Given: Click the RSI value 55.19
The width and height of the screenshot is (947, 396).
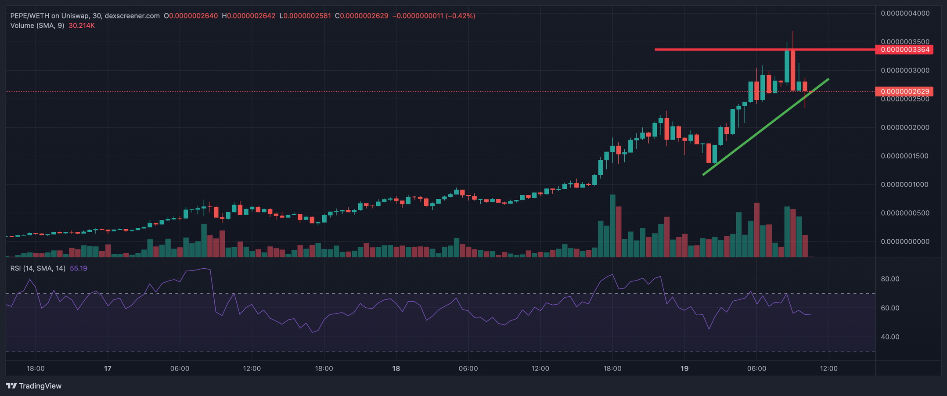Looking at the screenshot, I should 78,268.
